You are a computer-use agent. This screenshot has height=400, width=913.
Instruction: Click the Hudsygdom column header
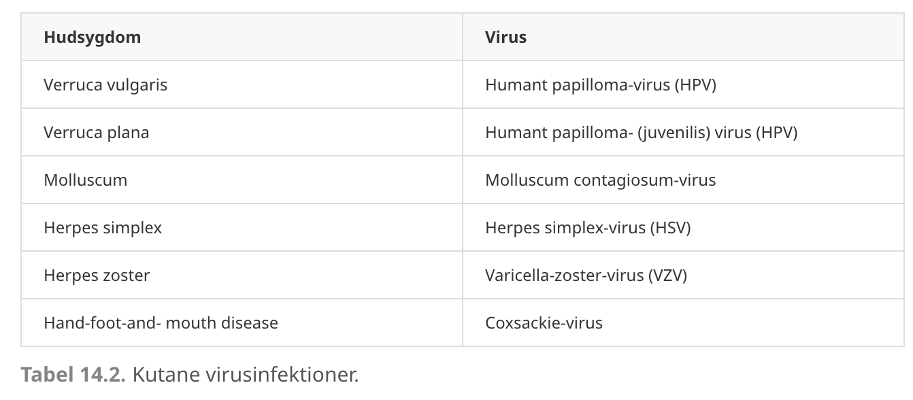242,37
